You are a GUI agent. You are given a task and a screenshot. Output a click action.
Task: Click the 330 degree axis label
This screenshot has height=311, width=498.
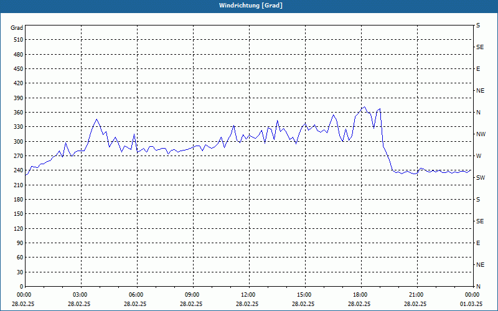coord(18,127)
